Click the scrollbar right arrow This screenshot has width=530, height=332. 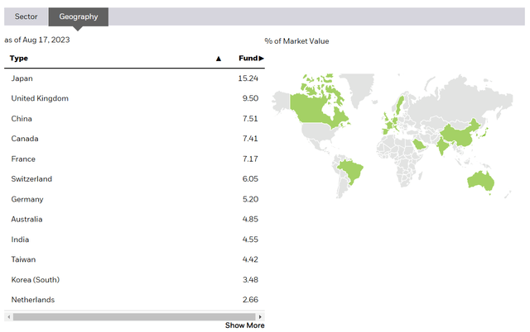pos(260,317)
